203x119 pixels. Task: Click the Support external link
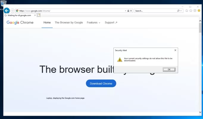tap(111, 22)
